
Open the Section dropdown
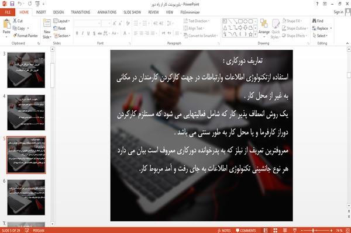pyautogui.click(x=62, y=36)
